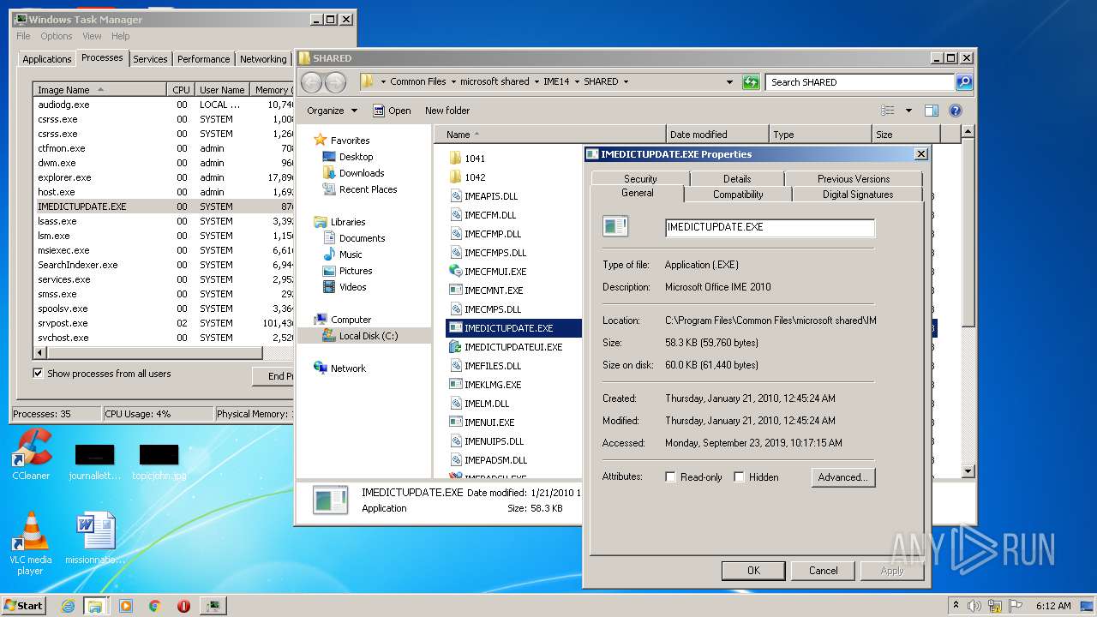Toggle the Explorer preview pane icon
This screenshot has width=1097, height=617.
[x=932, y=111]
